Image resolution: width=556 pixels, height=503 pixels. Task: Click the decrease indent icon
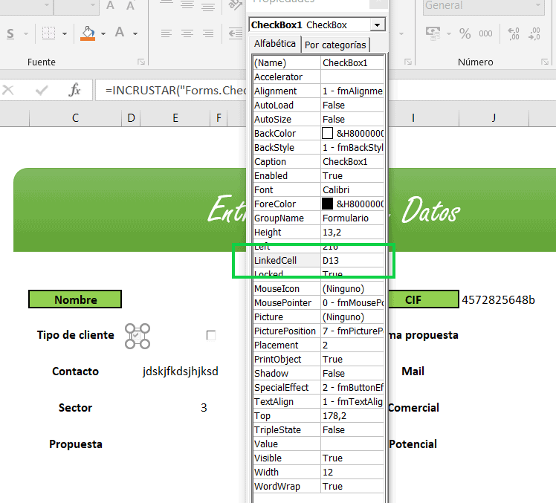coord(236,33)
